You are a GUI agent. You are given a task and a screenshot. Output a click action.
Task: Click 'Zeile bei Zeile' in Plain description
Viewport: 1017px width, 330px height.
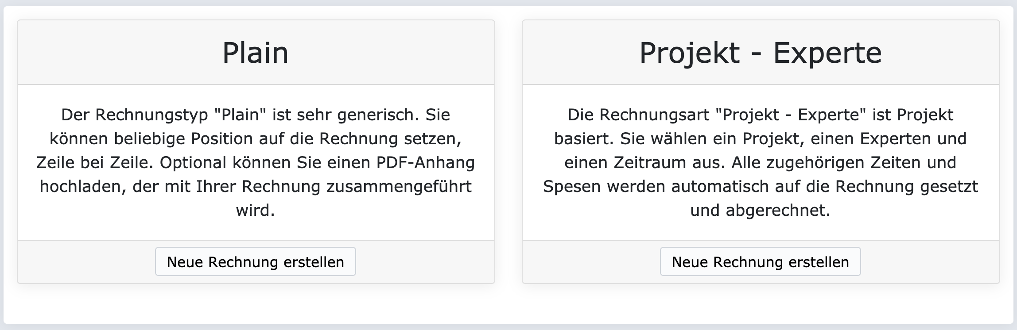click(94, 163)
